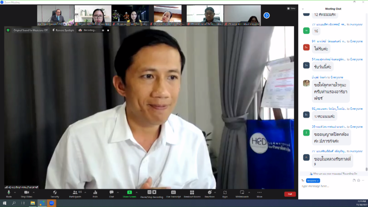Open the 'Everyone' recipient dropdown
Viewport: 368px width, 207px height.
(313, 181)
